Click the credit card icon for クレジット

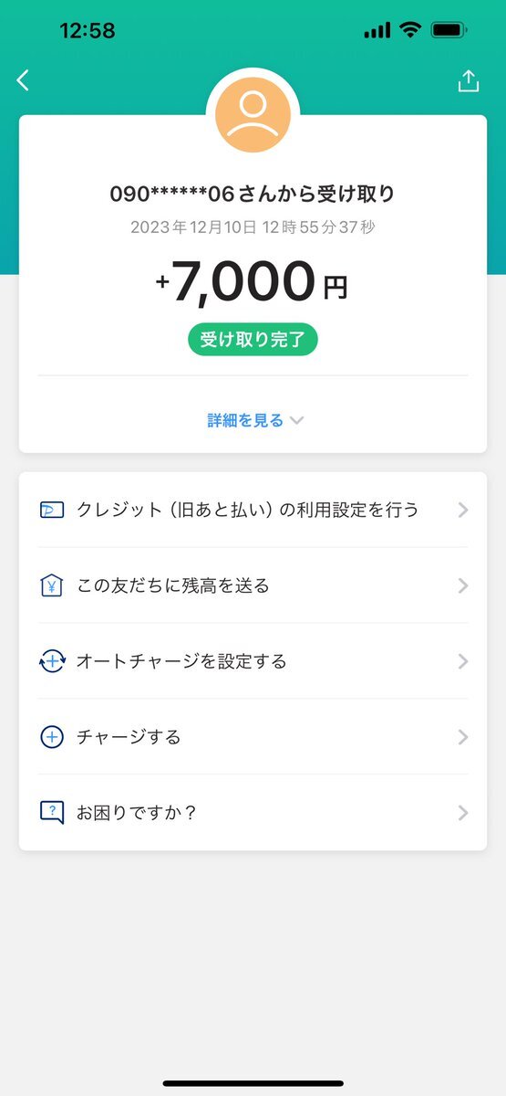click(x=52, y=510)
